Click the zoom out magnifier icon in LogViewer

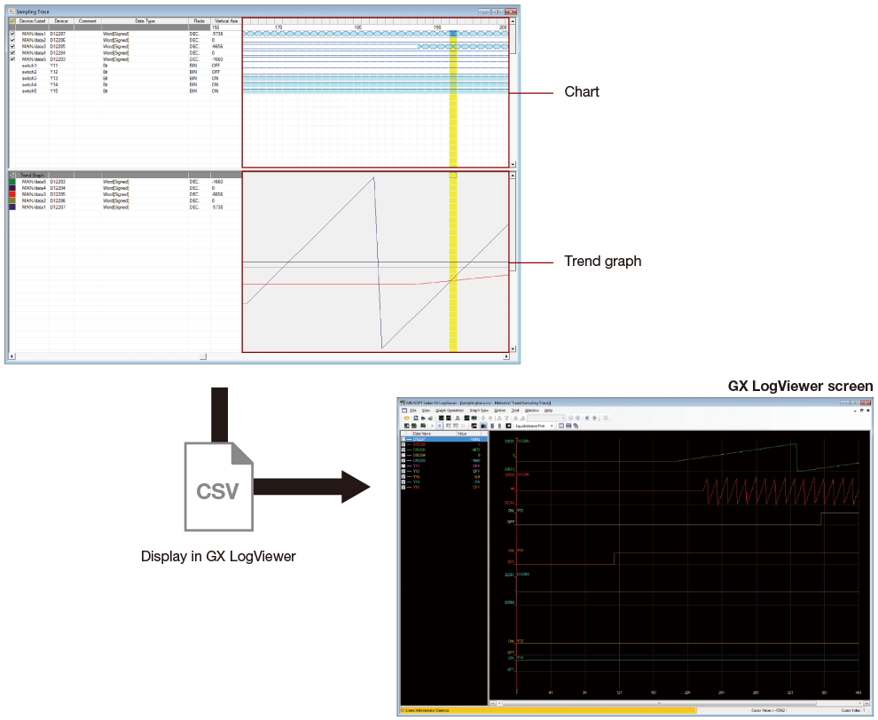point(570,418)
